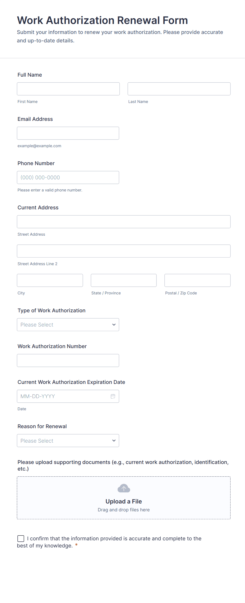Open the Type of Work Authorization selector
This screenshot has width=245, height=603.
pyautogui.click(x=68, y=325)
